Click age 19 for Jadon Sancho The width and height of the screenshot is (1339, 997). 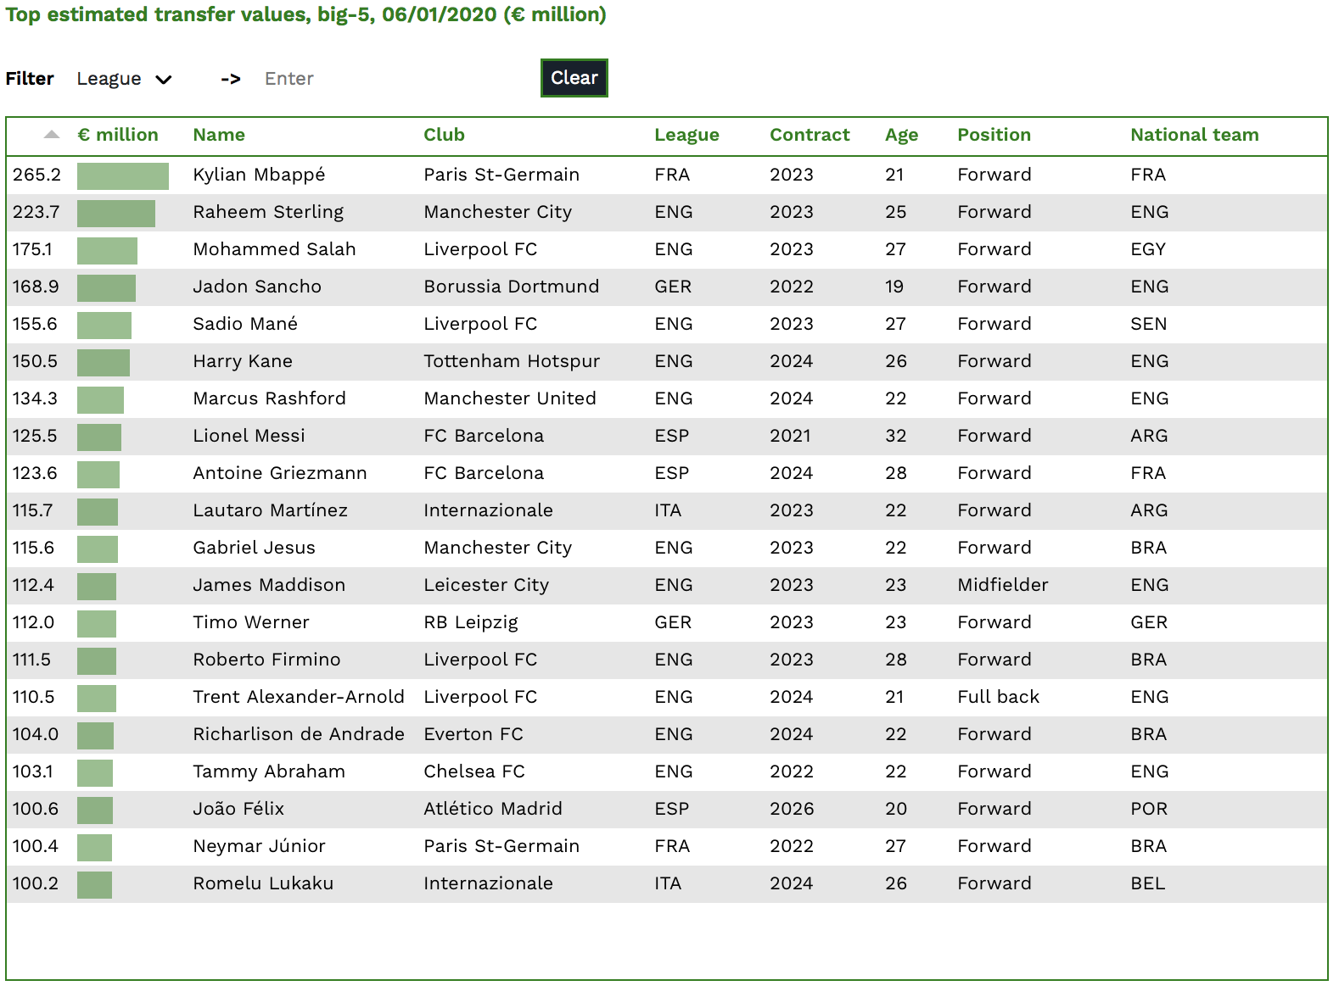point(894,287)
